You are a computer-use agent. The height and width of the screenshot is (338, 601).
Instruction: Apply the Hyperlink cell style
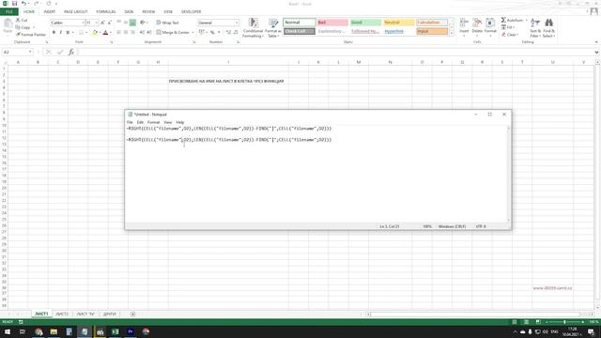(x=398, y=31)
